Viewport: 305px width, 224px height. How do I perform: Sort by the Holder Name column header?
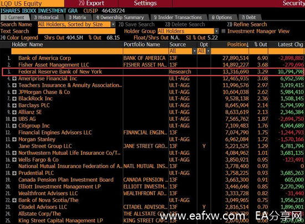[27, 44]
